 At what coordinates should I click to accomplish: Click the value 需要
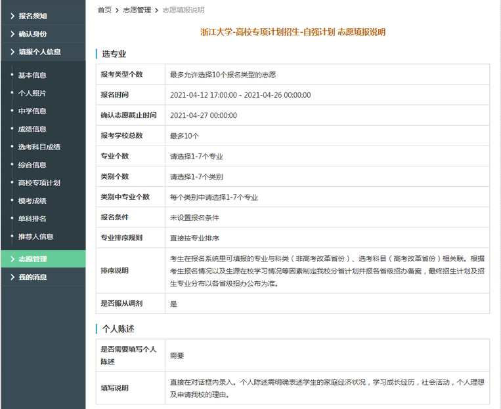177,356
